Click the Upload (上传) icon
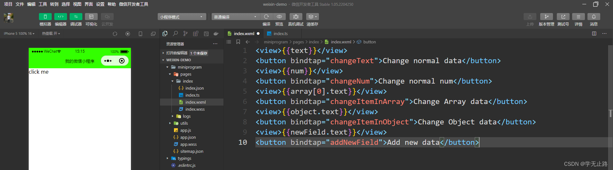The width and height of the screenshot is (613, 170). tap(530, 17)
